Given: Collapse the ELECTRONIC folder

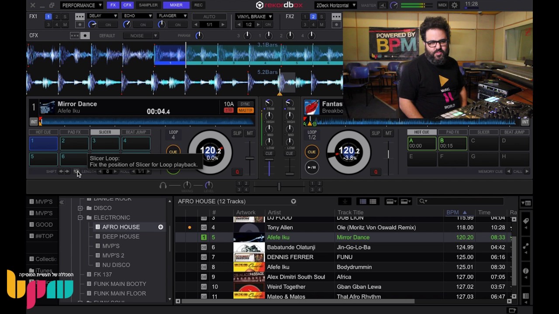Looking at the screenshot, I should point(80,218).
